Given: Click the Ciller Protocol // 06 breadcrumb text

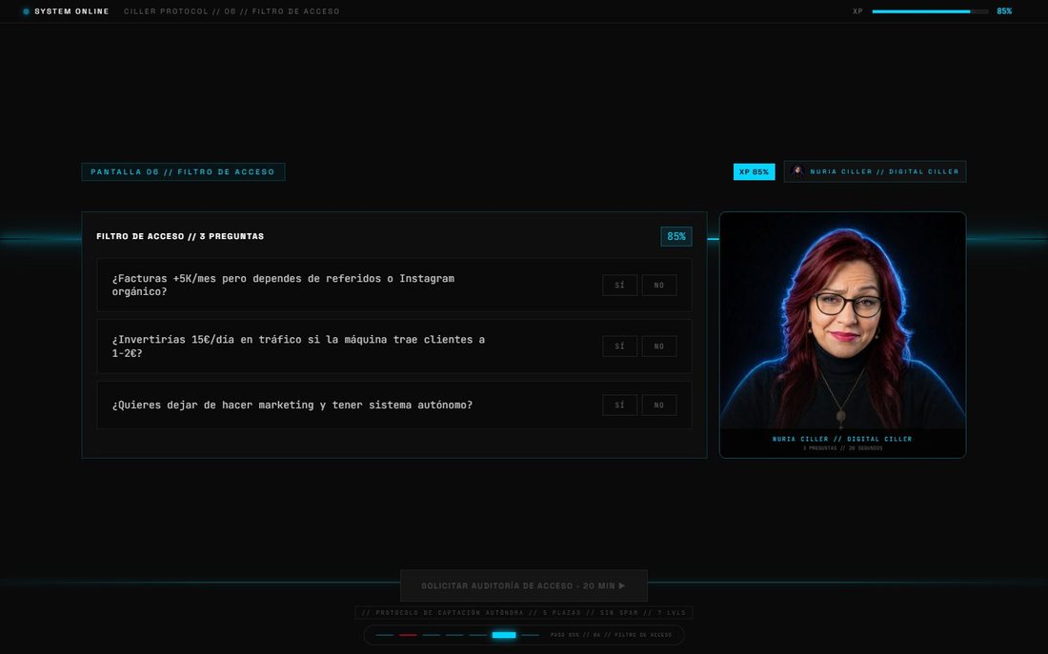Looking at the screenshot, I should pyautogui.click(x=232, y=11).
